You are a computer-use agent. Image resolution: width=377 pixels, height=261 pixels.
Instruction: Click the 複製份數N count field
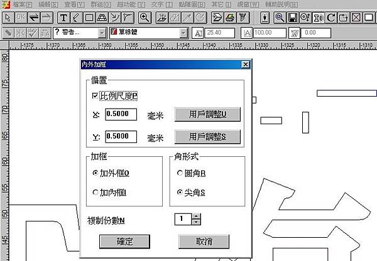(183, 219)
